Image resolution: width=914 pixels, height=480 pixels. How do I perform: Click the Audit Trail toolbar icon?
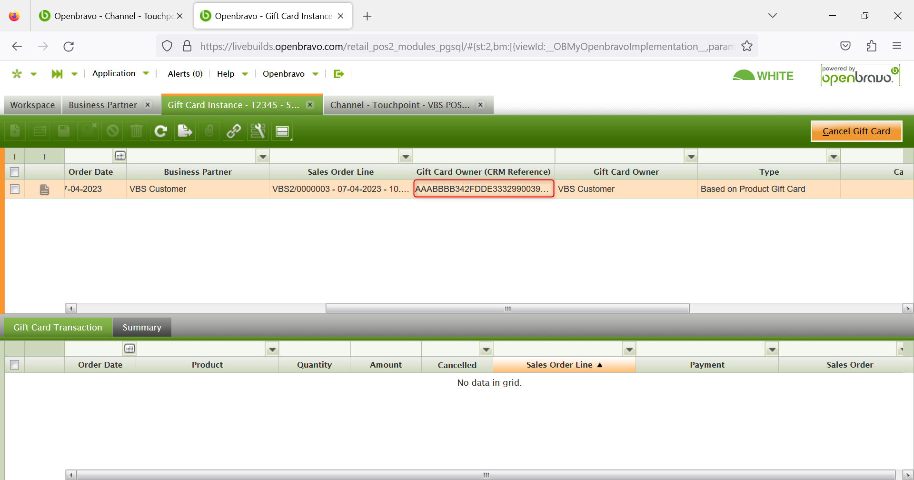coord(258,131)
